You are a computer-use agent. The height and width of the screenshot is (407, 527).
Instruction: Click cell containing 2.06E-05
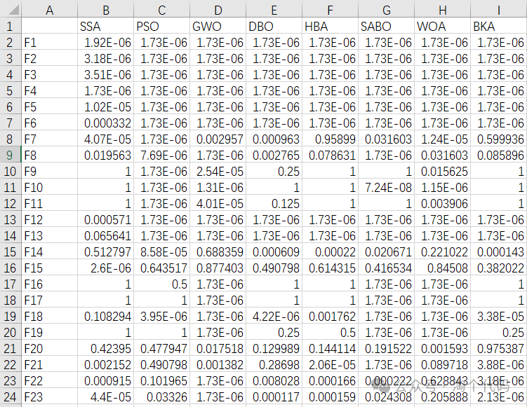coord(330,364)
